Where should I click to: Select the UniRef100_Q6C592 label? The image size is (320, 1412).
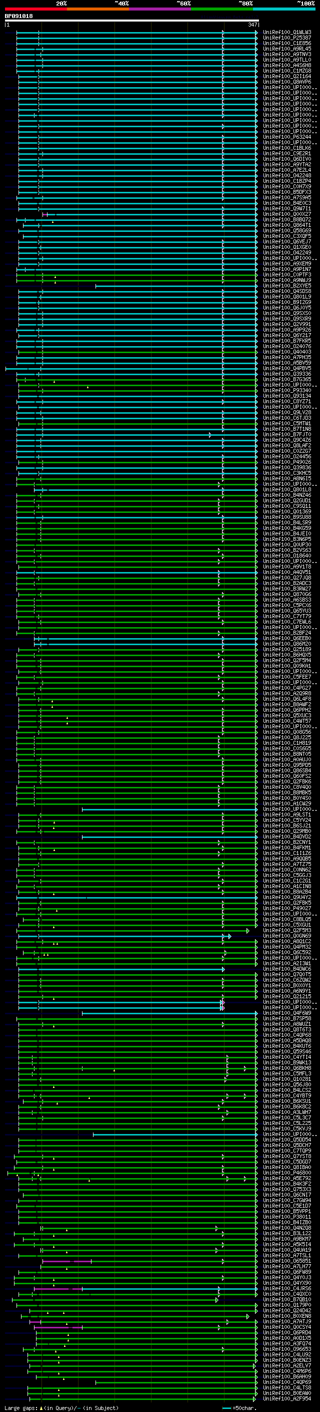click(287, 952)
